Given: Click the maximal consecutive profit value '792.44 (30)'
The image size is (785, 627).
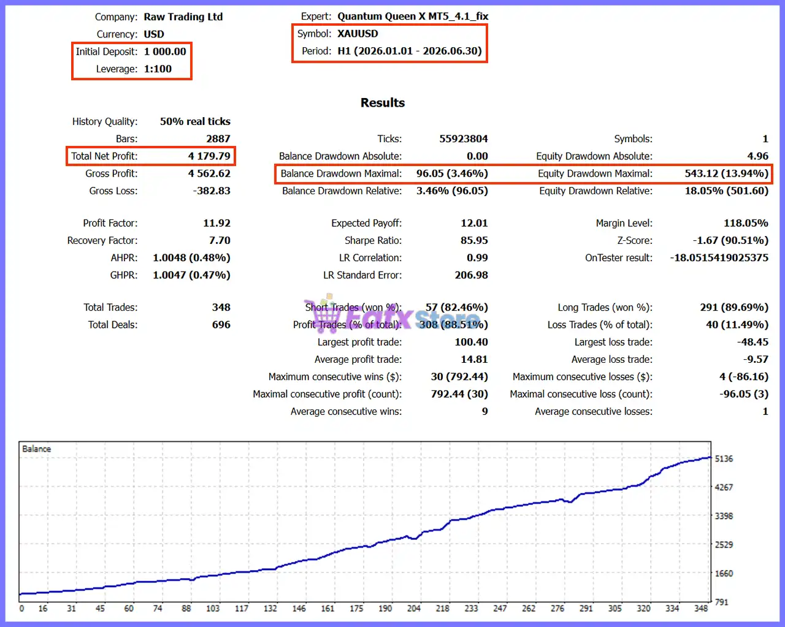Looking at the screenshot, I should click(459, 394).
